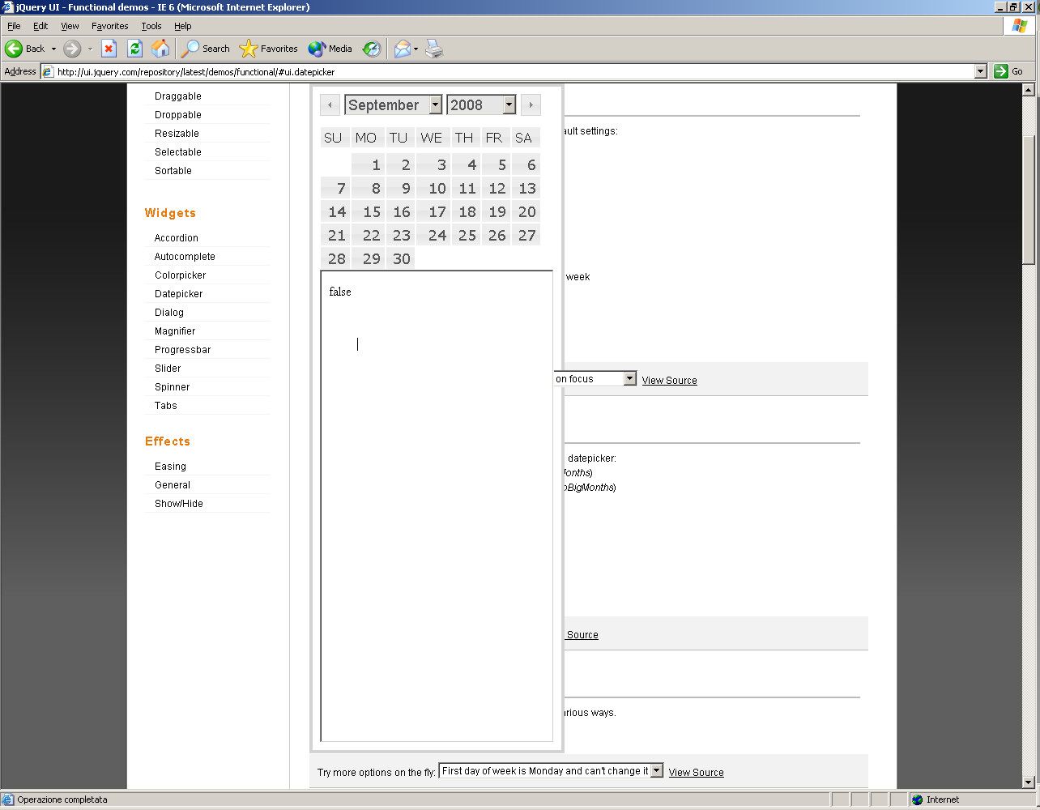Go to previous month in datepicker

tap(330, 104)
